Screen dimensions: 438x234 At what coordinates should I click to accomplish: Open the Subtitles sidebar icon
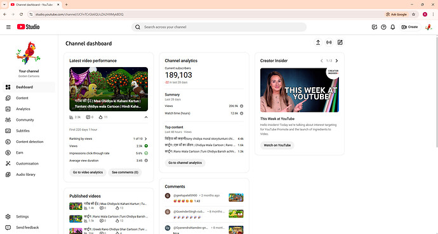click(x=8, y=131)
